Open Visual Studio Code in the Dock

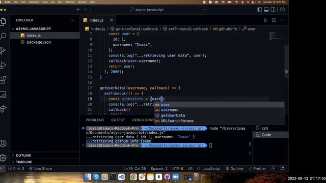(121, 177)
